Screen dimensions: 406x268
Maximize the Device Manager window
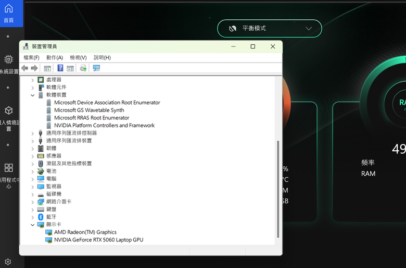tap(253, 46)
